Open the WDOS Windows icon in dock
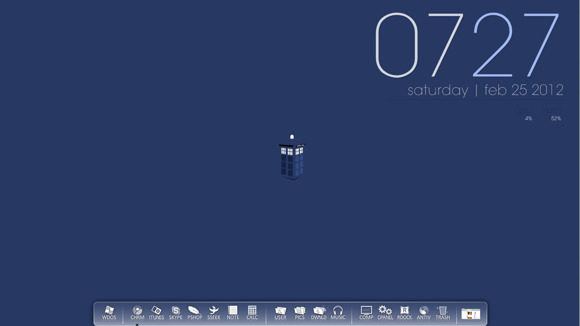Viewport: 580px width, 326px height. click(x=109, y=313)
